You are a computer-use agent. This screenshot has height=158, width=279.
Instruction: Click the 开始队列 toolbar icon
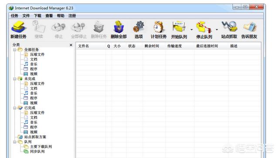(179, 27)
